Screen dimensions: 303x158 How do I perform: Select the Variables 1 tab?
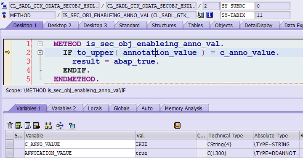click(29, 108)
